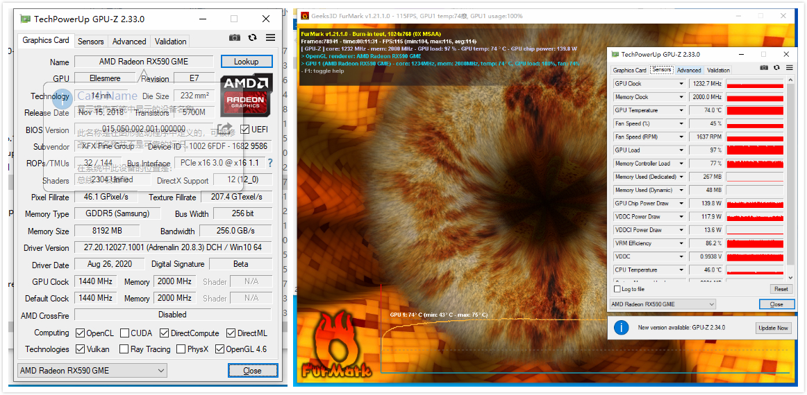Screen dimensions: 807x395
Task: Toggle the UEFI checkbox
Action: coord(245,130)
